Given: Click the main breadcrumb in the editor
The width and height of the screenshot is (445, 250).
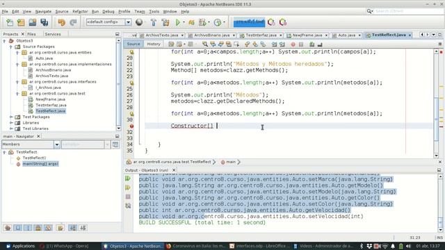Looking at the screenshot, I should pyautogui.click(x=231, y=162).
